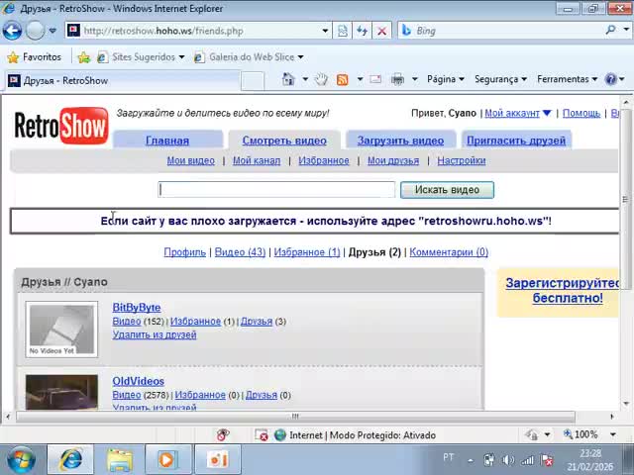Click the BitByByte avatar thumbnail
The image size is (634, 475).
click(x=61, y=330)
